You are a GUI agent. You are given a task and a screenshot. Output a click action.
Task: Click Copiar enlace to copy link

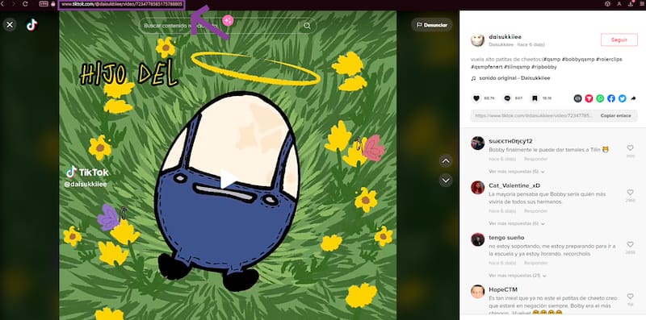coord(615,115)
